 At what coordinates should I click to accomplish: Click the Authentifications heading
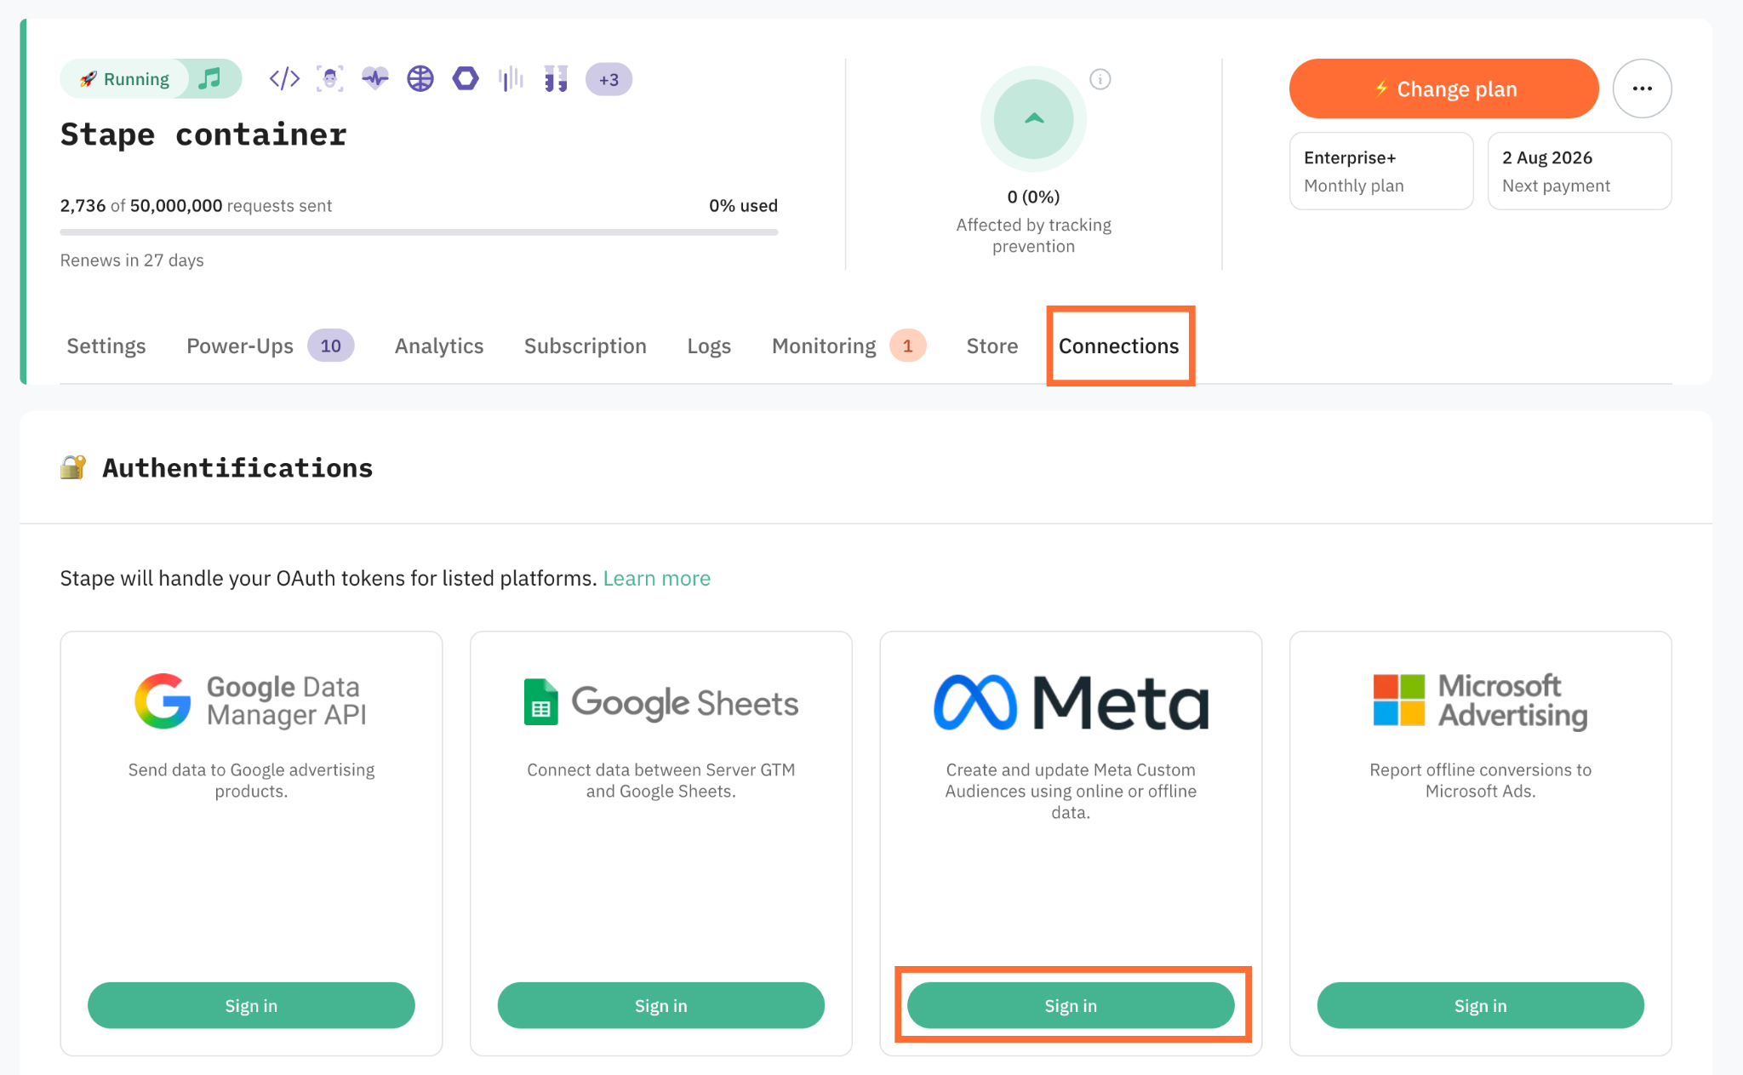pyautogui.click(x=237, y=467)
